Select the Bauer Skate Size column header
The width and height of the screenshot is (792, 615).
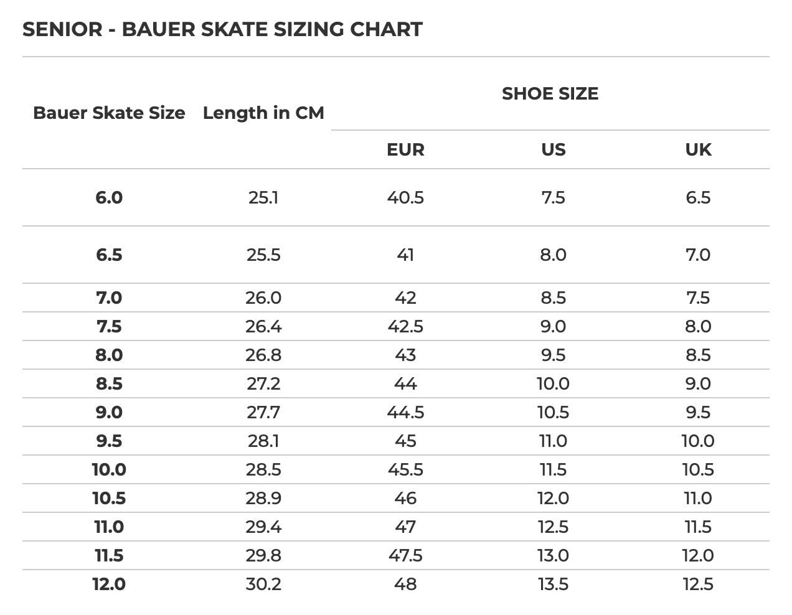(x=109, y=113)
